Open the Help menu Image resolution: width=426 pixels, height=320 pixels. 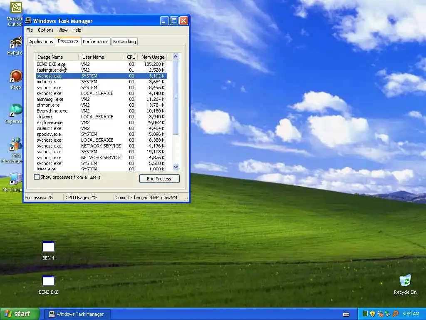77,30
